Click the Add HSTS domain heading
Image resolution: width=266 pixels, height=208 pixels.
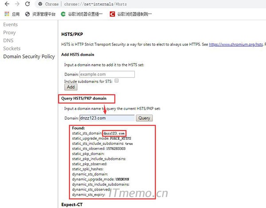pos(78,55)
